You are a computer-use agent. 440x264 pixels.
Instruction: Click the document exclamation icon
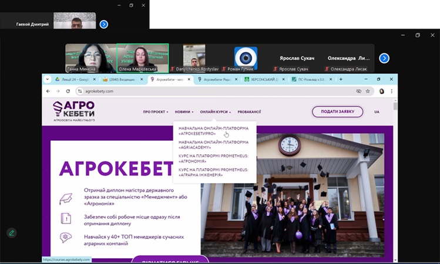pos(66,218)
